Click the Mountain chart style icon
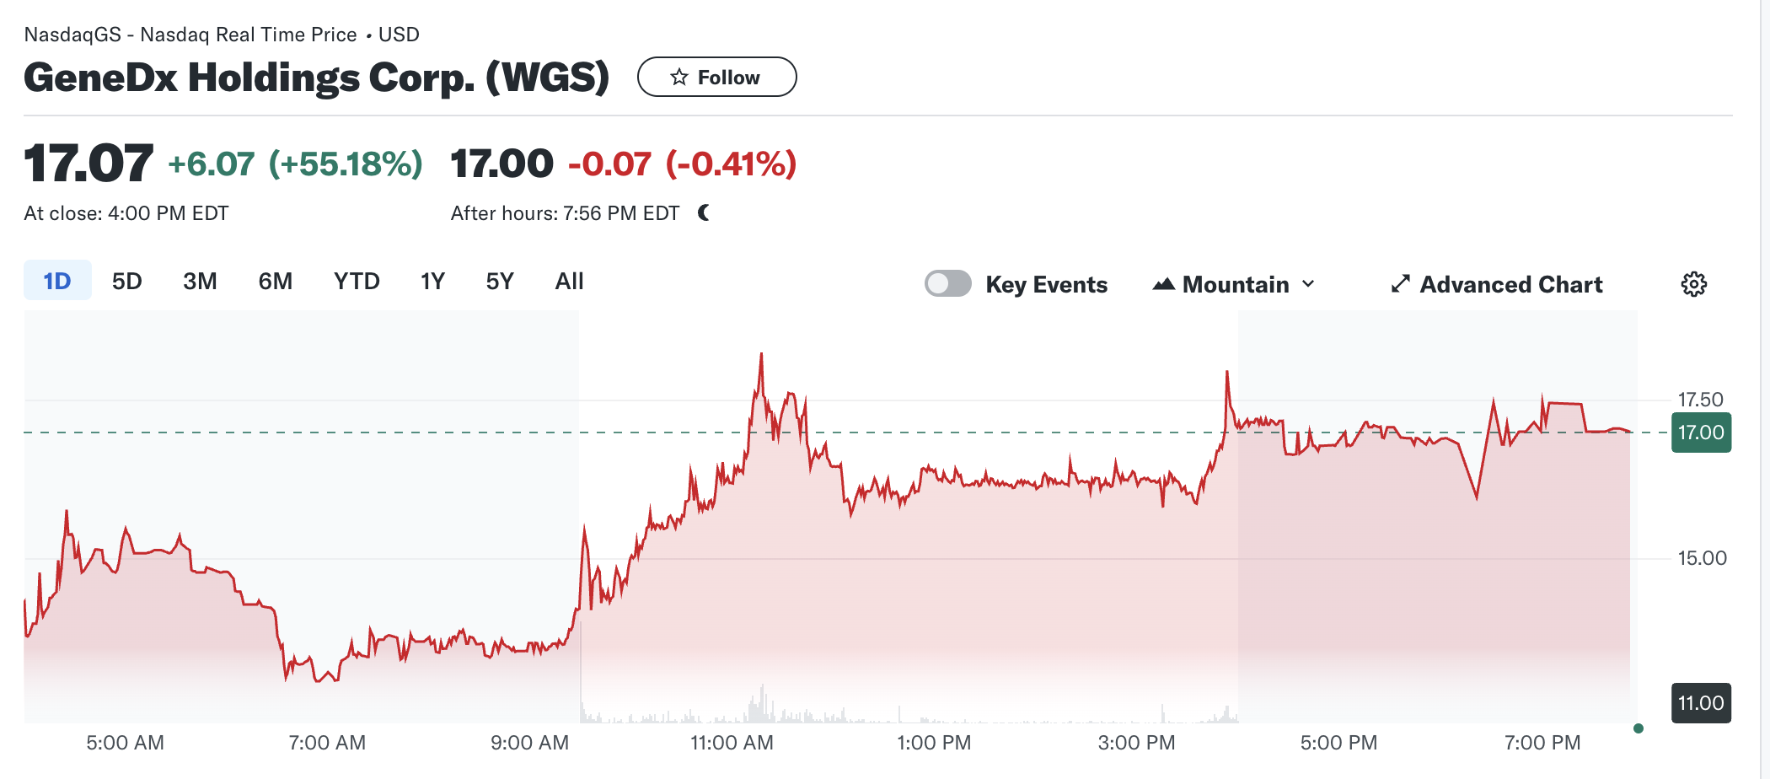This screenshot has height=779, width=1770. click(x=1163, y=284)
